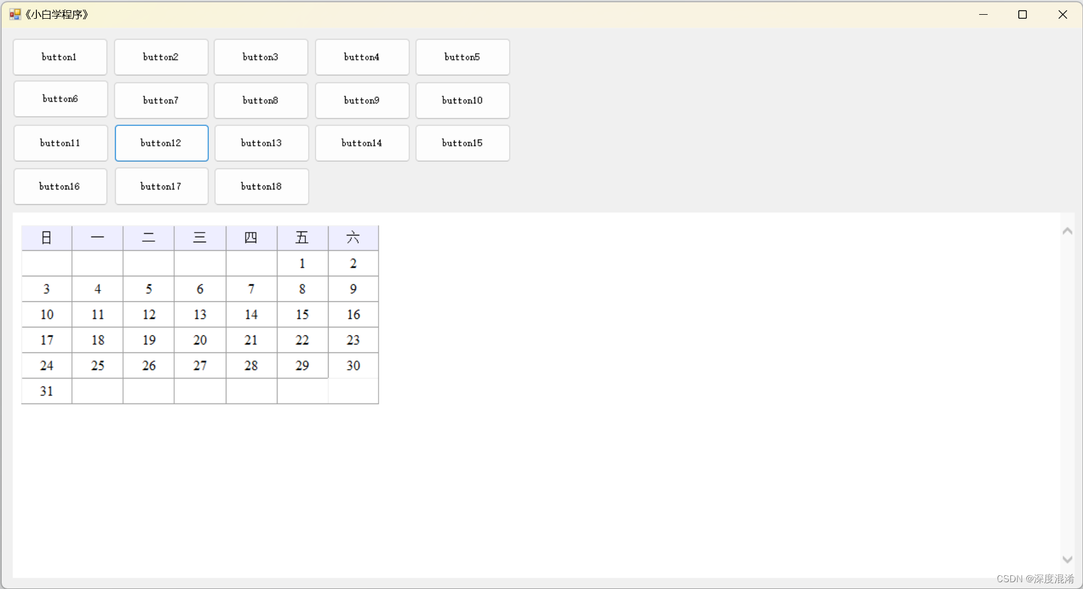1083x589 pixels.
Task: Activate button3
Action: 261,57
